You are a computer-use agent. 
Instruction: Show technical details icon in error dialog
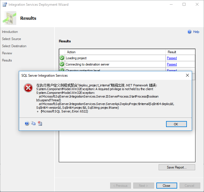pos(40,123)
